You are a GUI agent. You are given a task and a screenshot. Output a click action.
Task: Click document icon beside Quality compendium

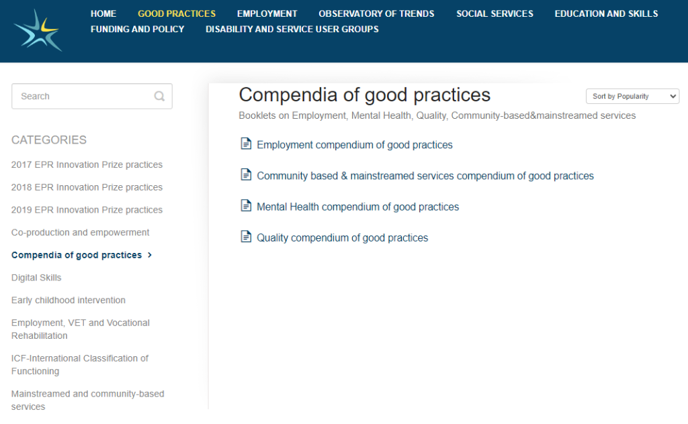(246, 237)
